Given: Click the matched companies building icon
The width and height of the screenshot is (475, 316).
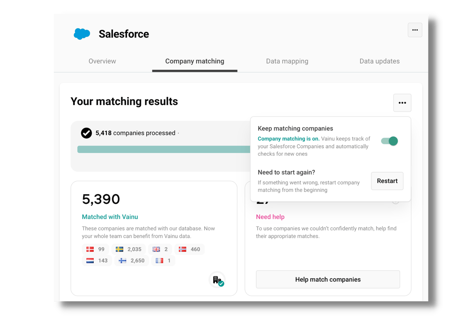Looking at the screenshot, I should (217, 280).
